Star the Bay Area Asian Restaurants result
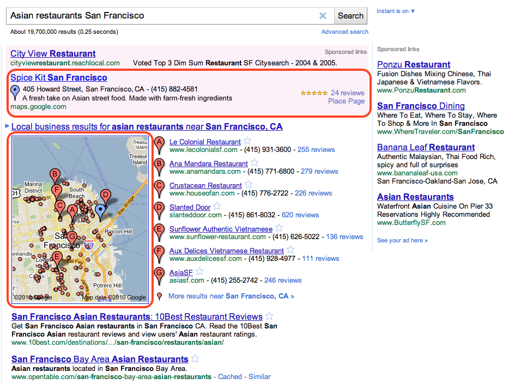Viewport: 509px width, 384px height. (x=195, y=358)
